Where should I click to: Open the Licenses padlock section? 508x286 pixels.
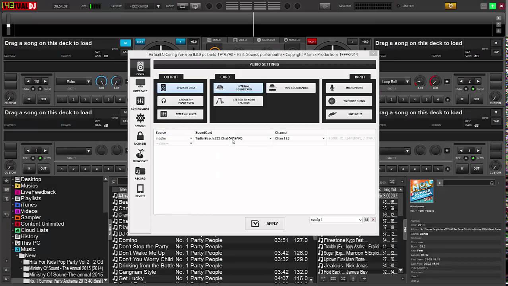click(140, 138)
